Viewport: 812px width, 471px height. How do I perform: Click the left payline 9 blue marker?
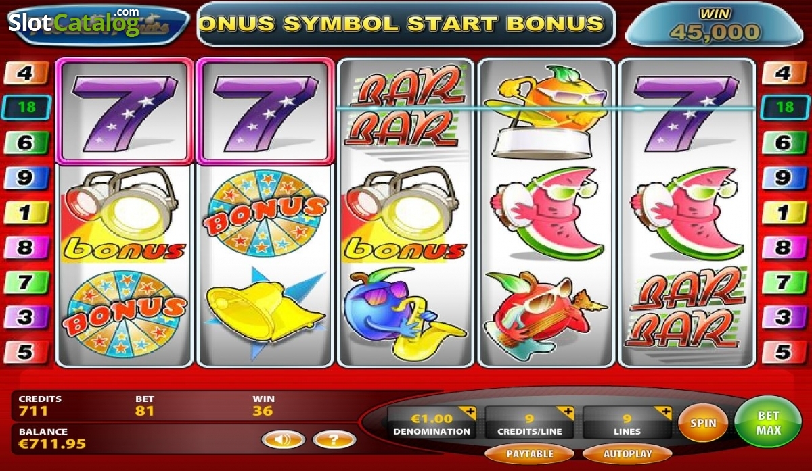point(26,178)
